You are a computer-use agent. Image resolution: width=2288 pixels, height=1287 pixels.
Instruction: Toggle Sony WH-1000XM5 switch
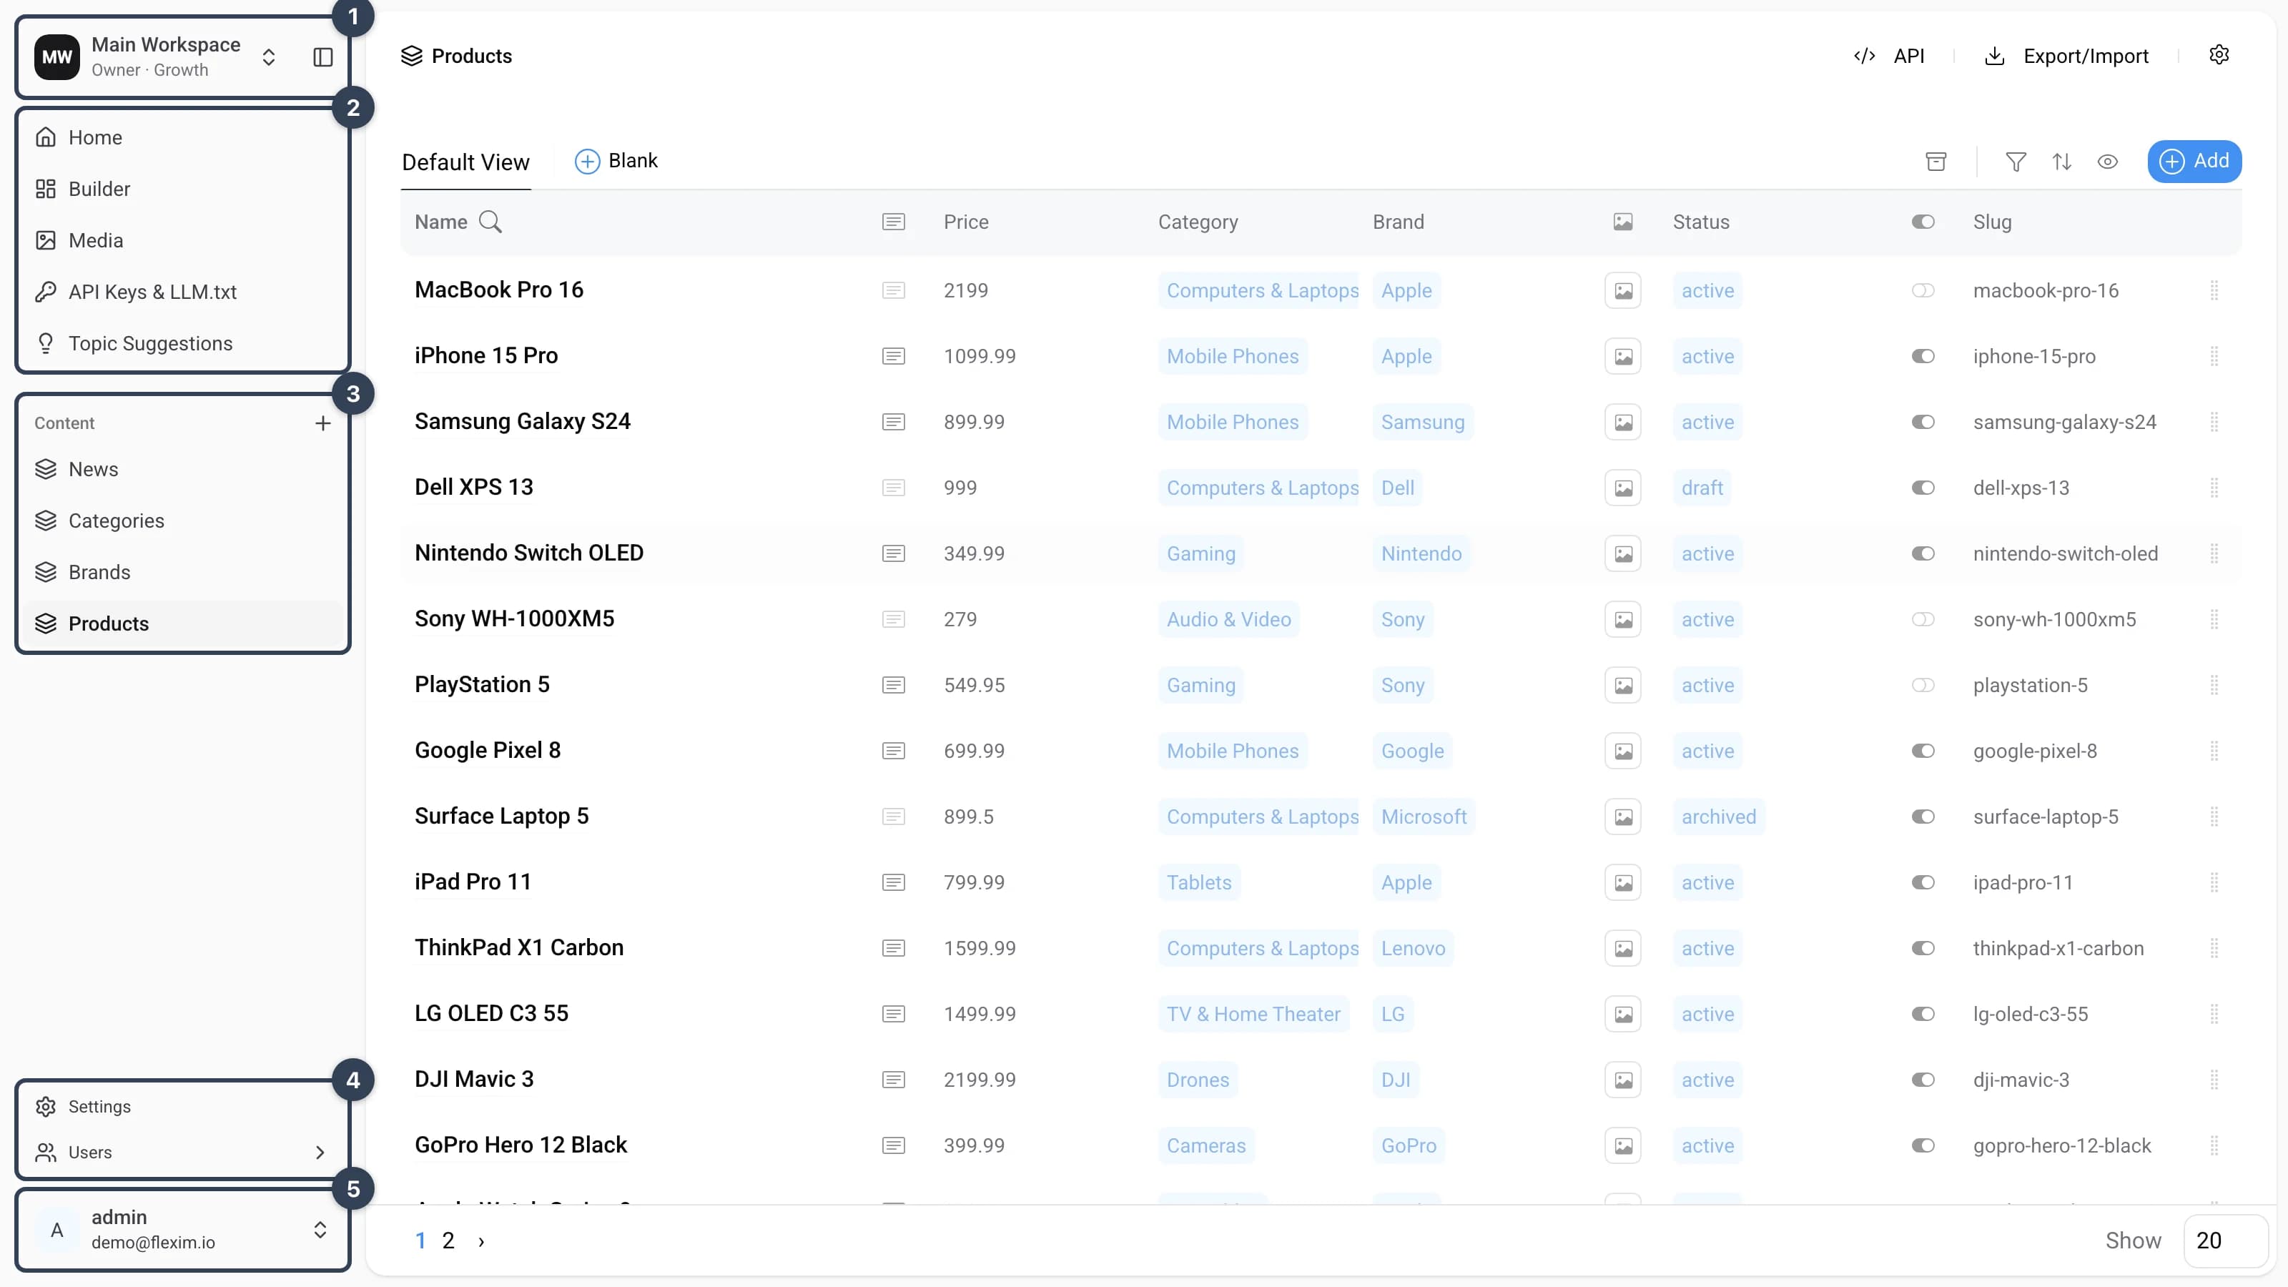coord(1923,619)
